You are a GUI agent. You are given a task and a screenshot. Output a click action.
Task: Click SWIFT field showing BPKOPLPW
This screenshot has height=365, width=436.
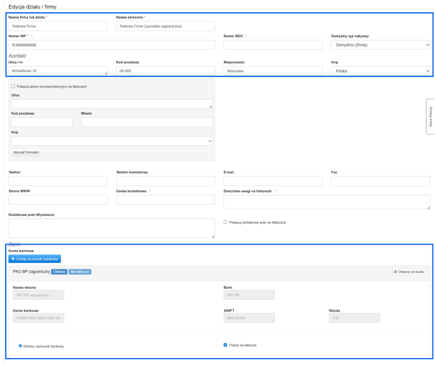pos(249,318)
